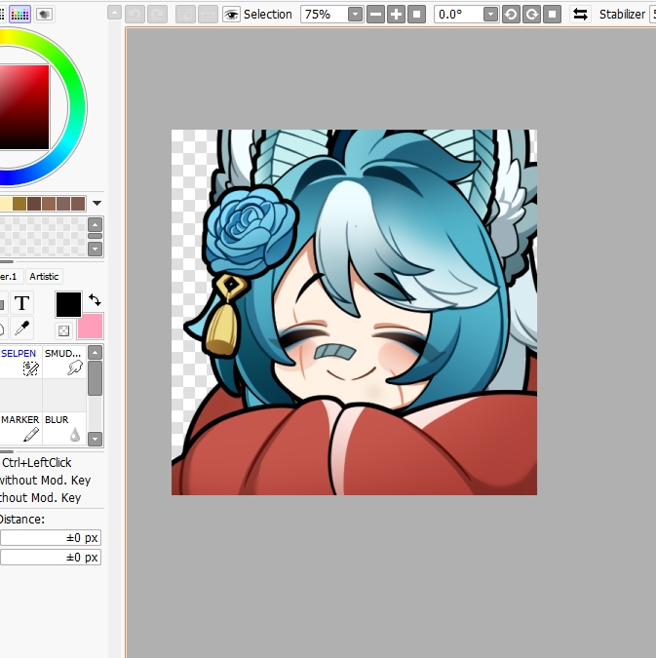Activate the Marker brush tool
The height and width of the screenshot is (658, 656).
coord(20,427)
